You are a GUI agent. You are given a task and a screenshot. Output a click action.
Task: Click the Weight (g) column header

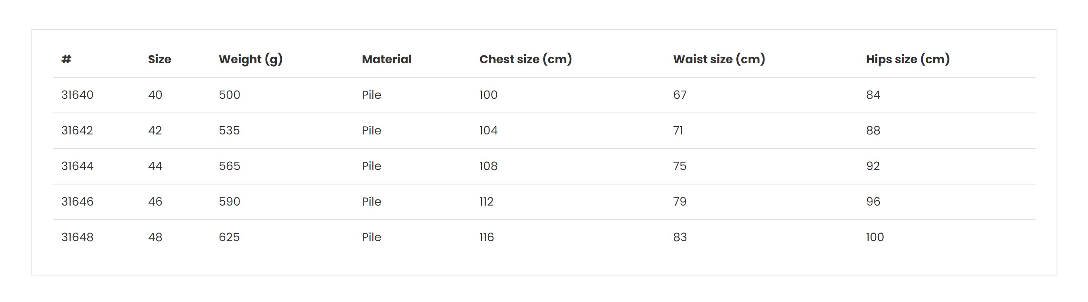(x=250, y=60)
